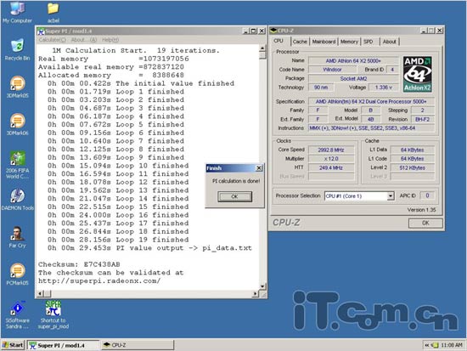
Task: Click the CPU-Z title bar icon
Action: 273,31
